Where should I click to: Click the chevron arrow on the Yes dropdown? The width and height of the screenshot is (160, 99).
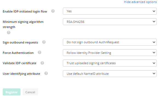pyautogui.click(x=154, y=11)
